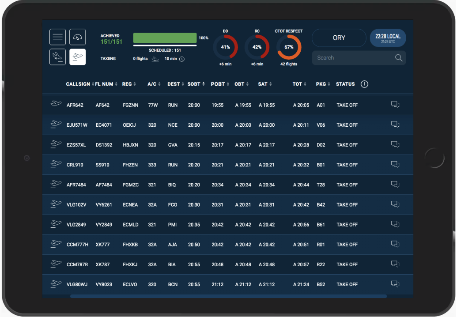Open the hamburger menu
Image resolution: width=457 pixels, height=317 pixels.
coord(57,37)
